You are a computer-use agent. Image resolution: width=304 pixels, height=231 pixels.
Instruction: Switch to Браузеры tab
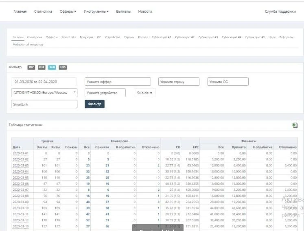coord(86,37)
